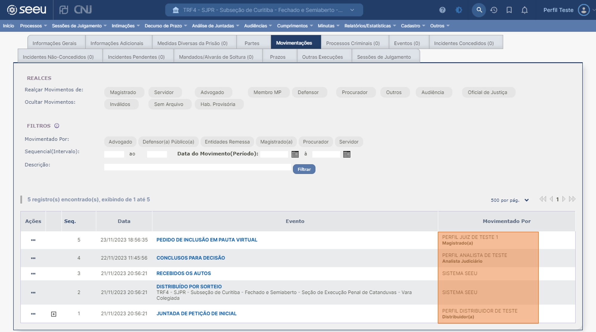Click the Descrição filter text field
The width and height of the screenshot is (596, 332).
coord(198,167)
